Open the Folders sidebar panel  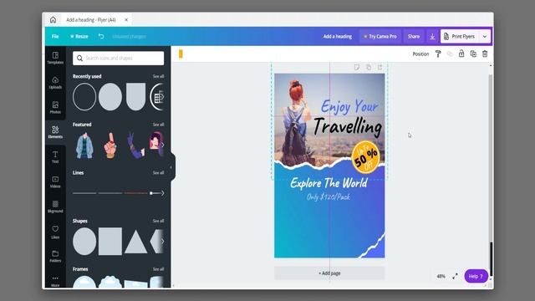[x=55, y=256]
